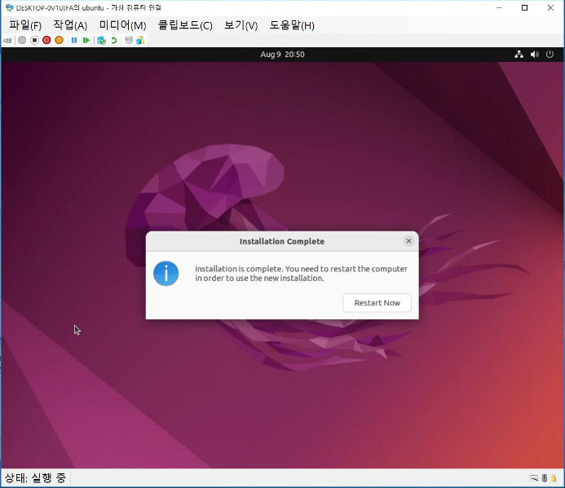Click the blue info icon in the dialog
This screenshot has height=488, width=565.
click(x=166, y=274)
